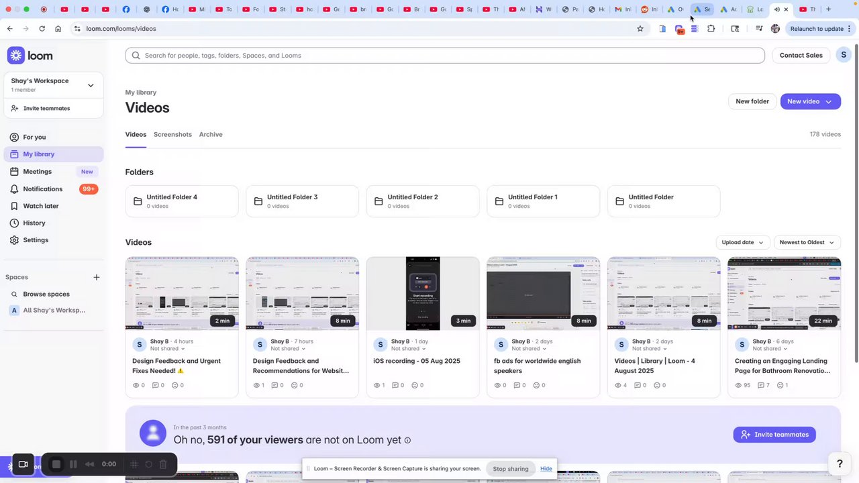Screen dimensions: 859x483
Task: Click the grid icon in recorder bar
Action: click(x=134, y=464)
